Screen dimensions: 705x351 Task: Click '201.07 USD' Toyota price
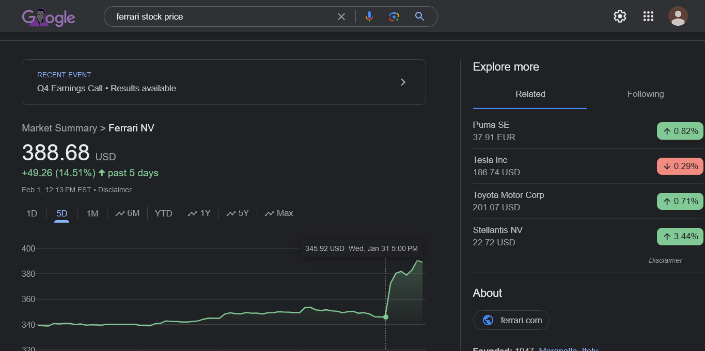(496, 207)
